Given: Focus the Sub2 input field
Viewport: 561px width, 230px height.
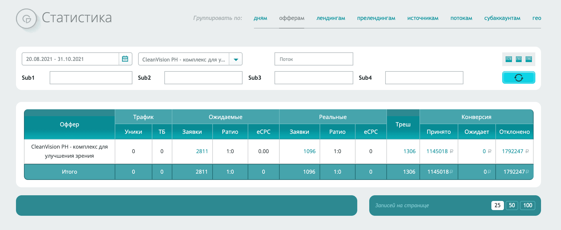Looking at the screenshot, I should (x=203, y=78).
